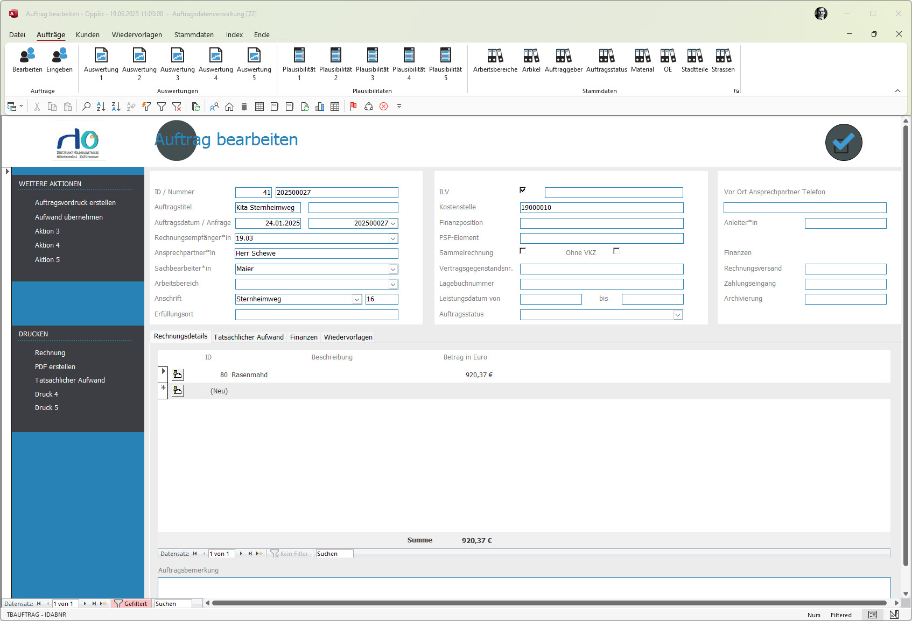Click the Auftragsbemerkung text box
912x621 pixels.
tap(524, 588)
